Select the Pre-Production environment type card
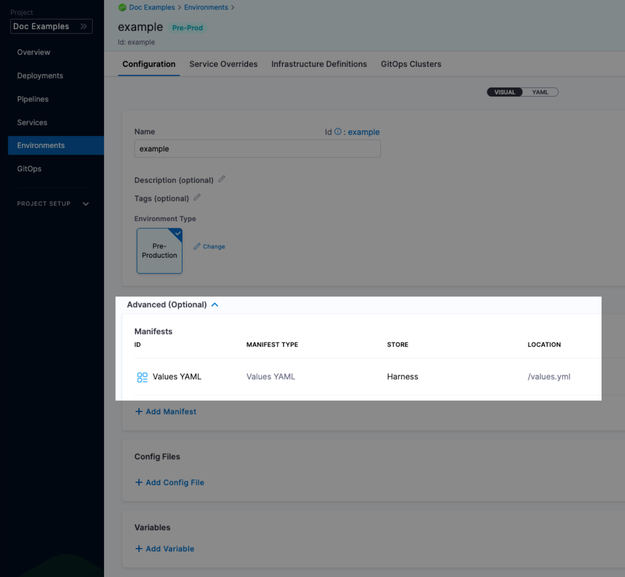The height and width of the screenshot is (577, 625). point(159,251)
